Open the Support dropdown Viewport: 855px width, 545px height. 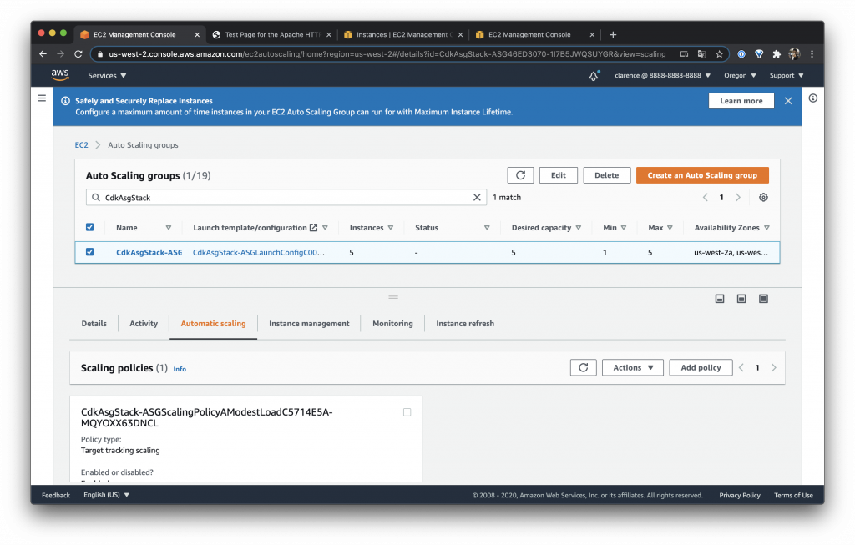point(787,76)
